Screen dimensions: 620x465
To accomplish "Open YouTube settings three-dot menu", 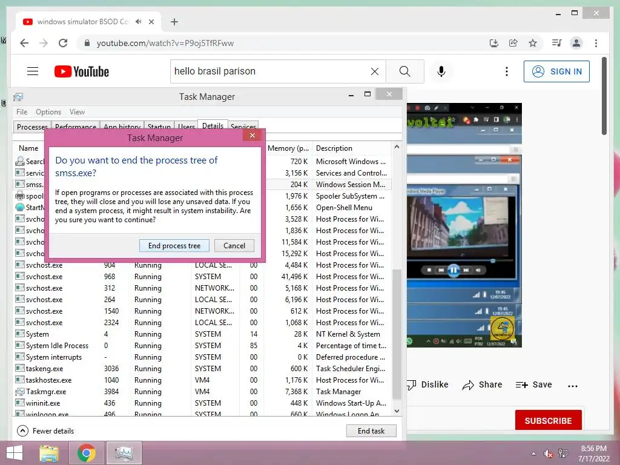I will point(507,71).
